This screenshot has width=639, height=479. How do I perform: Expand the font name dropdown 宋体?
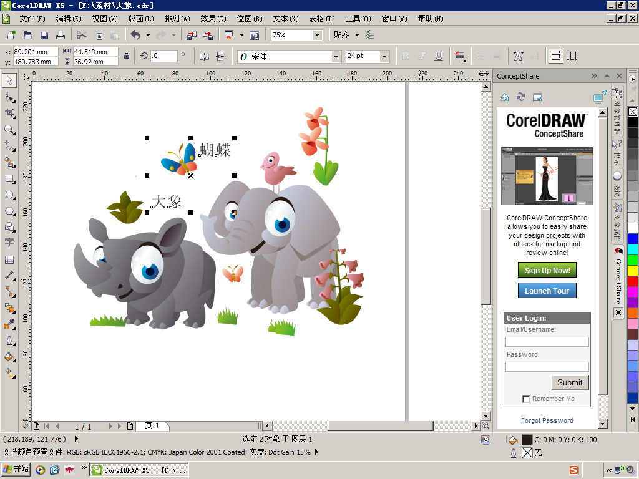point(336,57)
